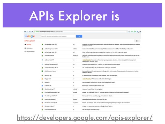
Task: Open the Compute Engine API link
Action: (50, 106)
